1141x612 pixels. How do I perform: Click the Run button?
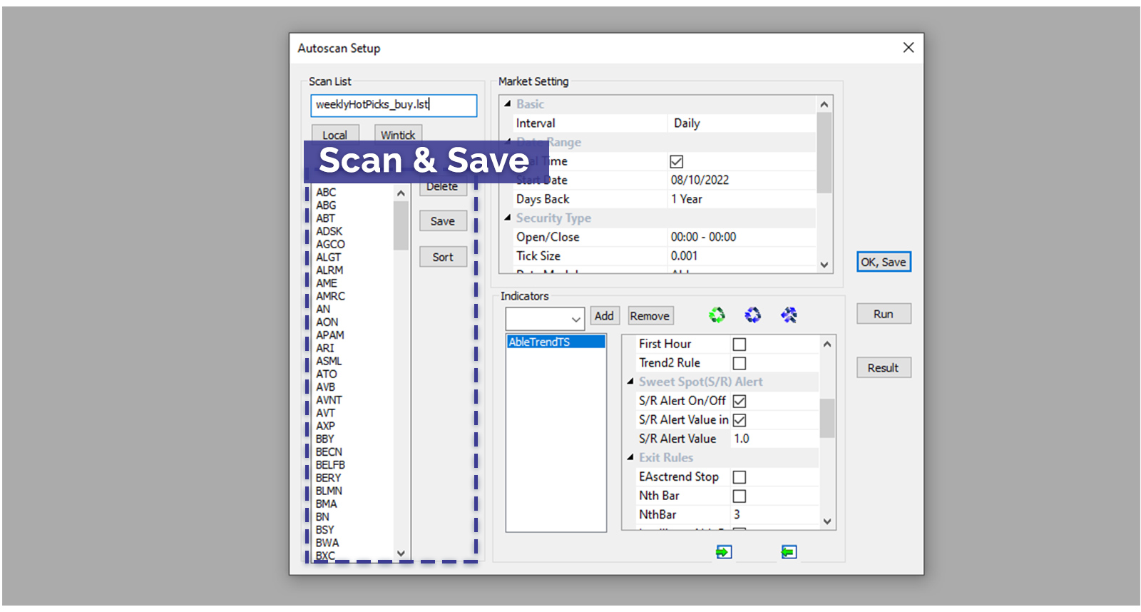point(883,314)
